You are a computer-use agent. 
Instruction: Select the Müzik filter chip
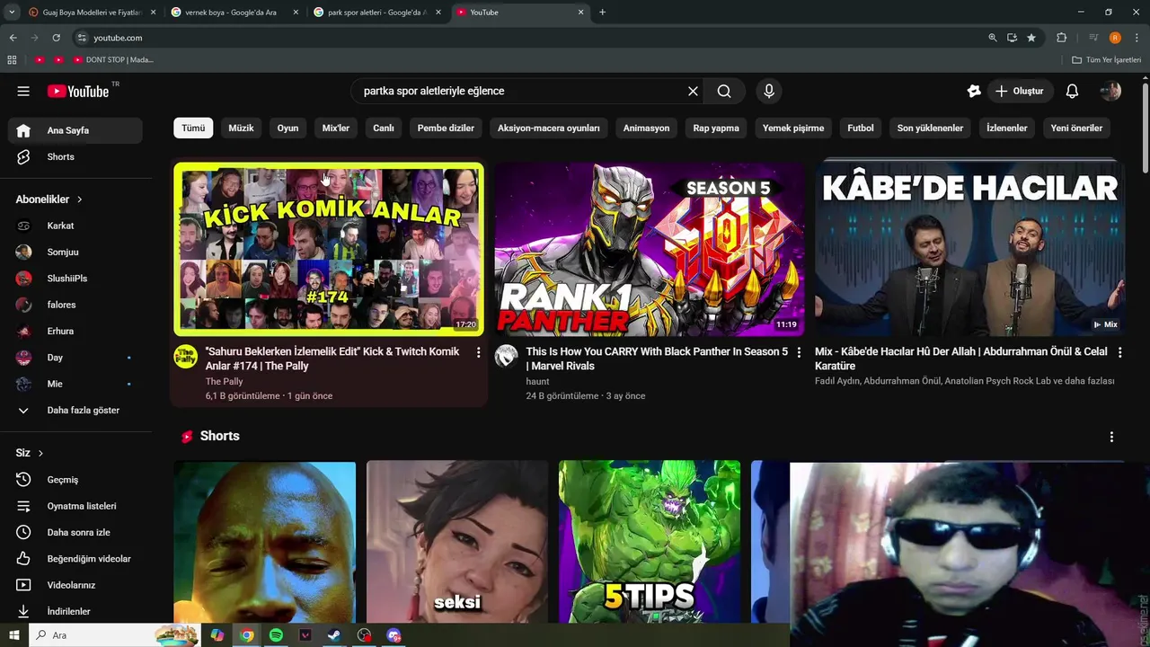(x=241, y=128)
